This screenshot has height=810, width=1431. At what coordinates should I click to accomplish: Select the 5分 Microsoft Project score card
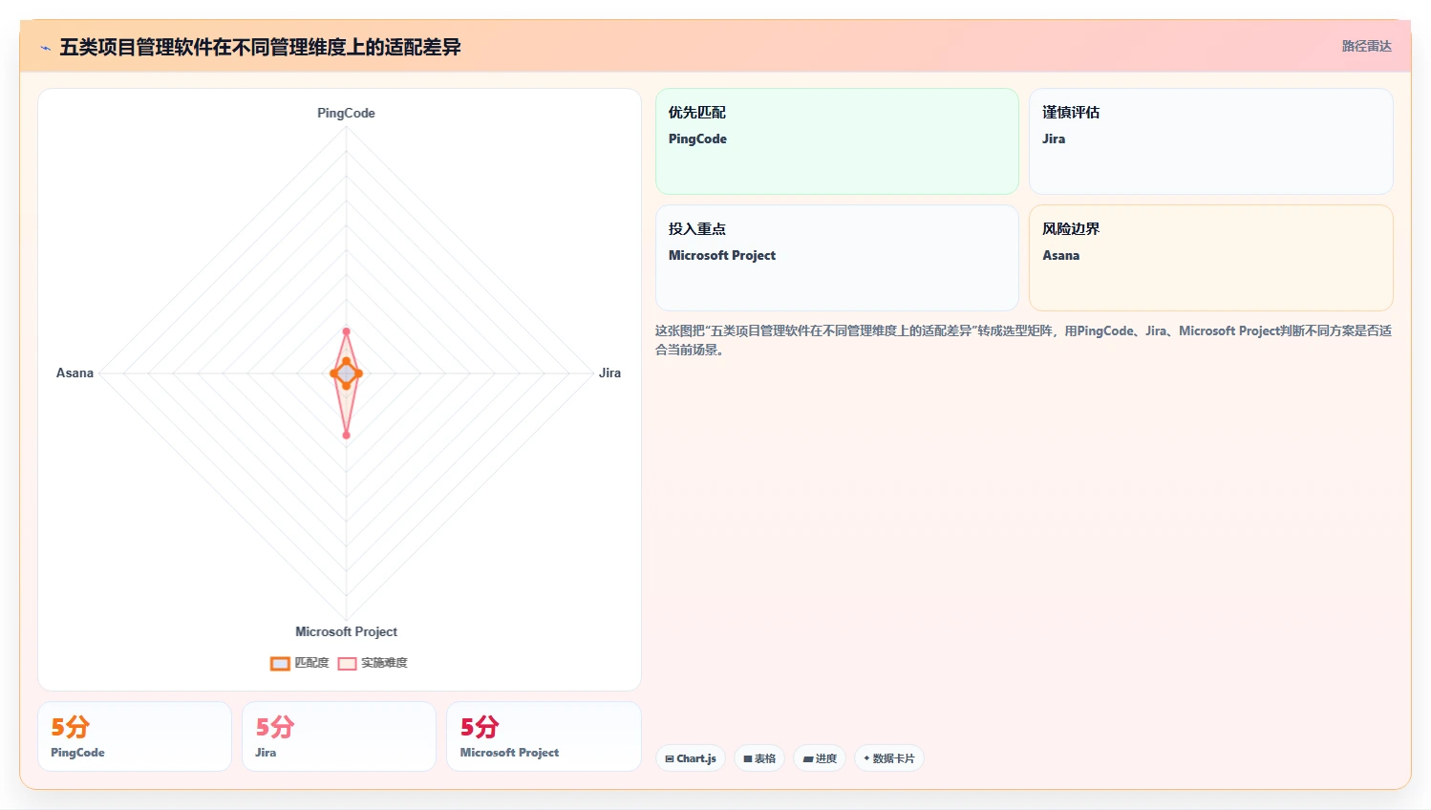[x=544, y=736]
